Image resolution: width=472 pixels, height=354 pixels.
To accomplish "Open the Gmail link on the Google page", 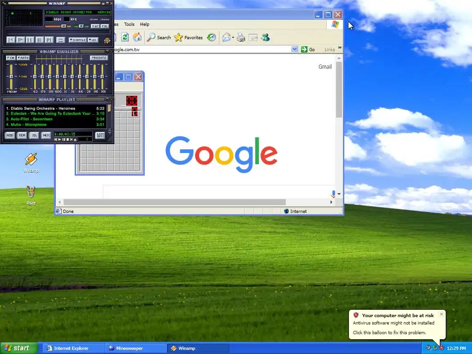I will coord(325,66).
